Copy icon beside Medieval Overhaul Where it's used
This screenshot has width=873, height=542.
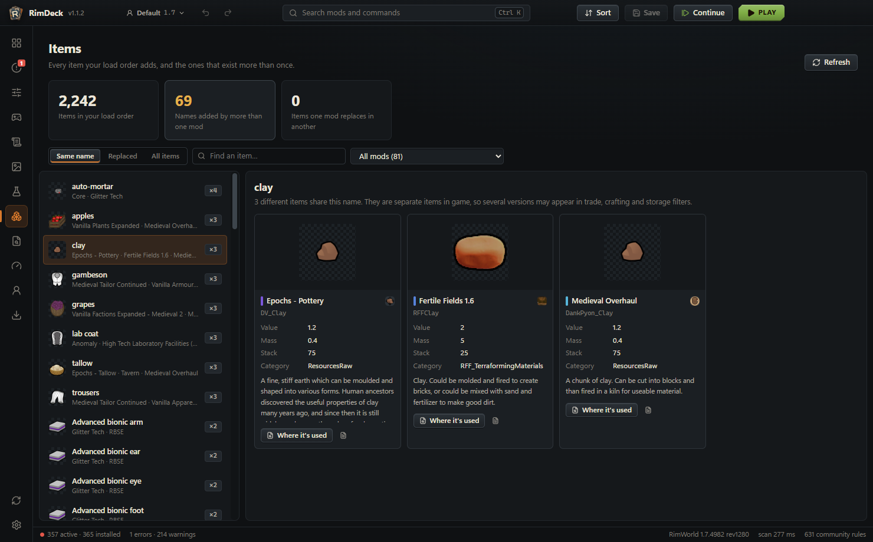click(x=648, y=410)
